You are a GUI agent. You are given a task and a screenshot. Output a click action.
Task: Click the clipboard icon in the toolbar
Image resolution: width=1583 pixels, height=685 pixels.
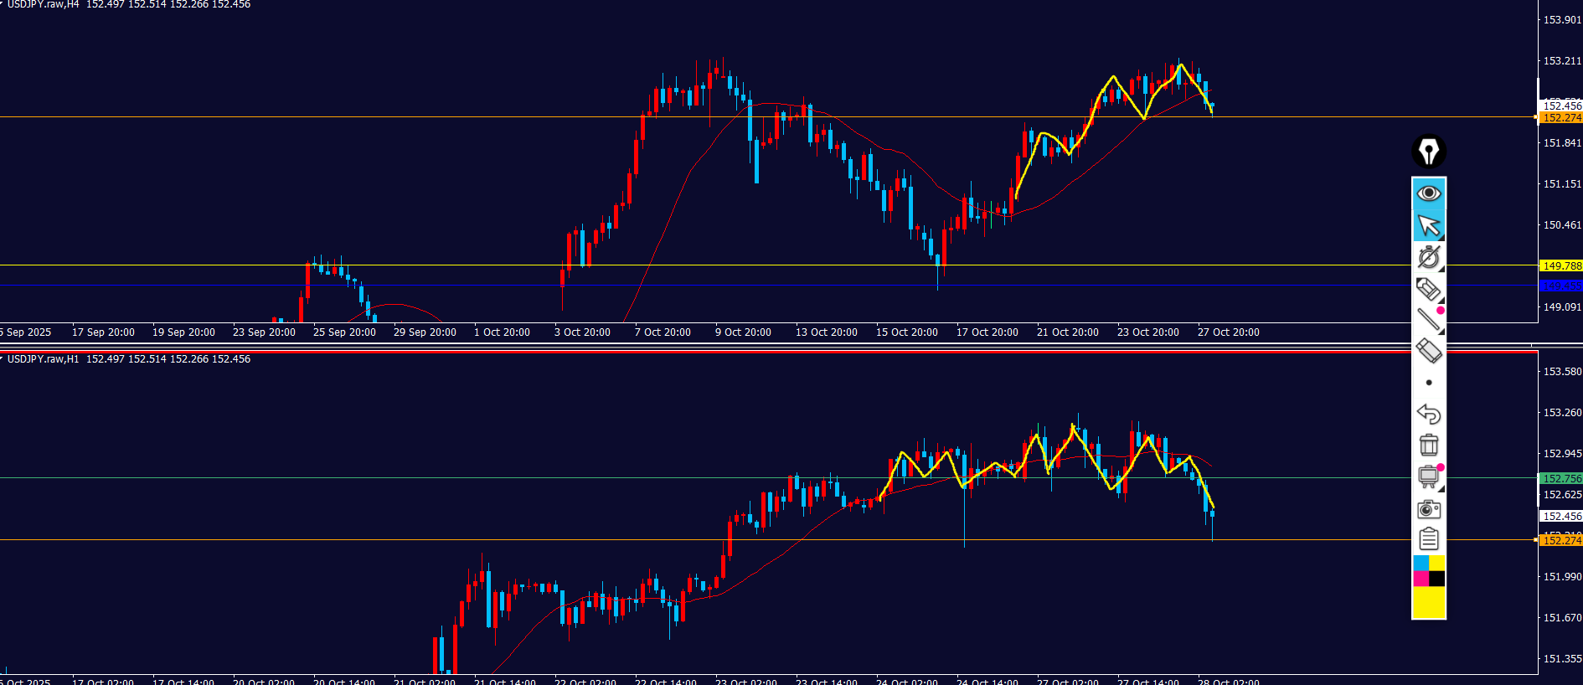1428,539
